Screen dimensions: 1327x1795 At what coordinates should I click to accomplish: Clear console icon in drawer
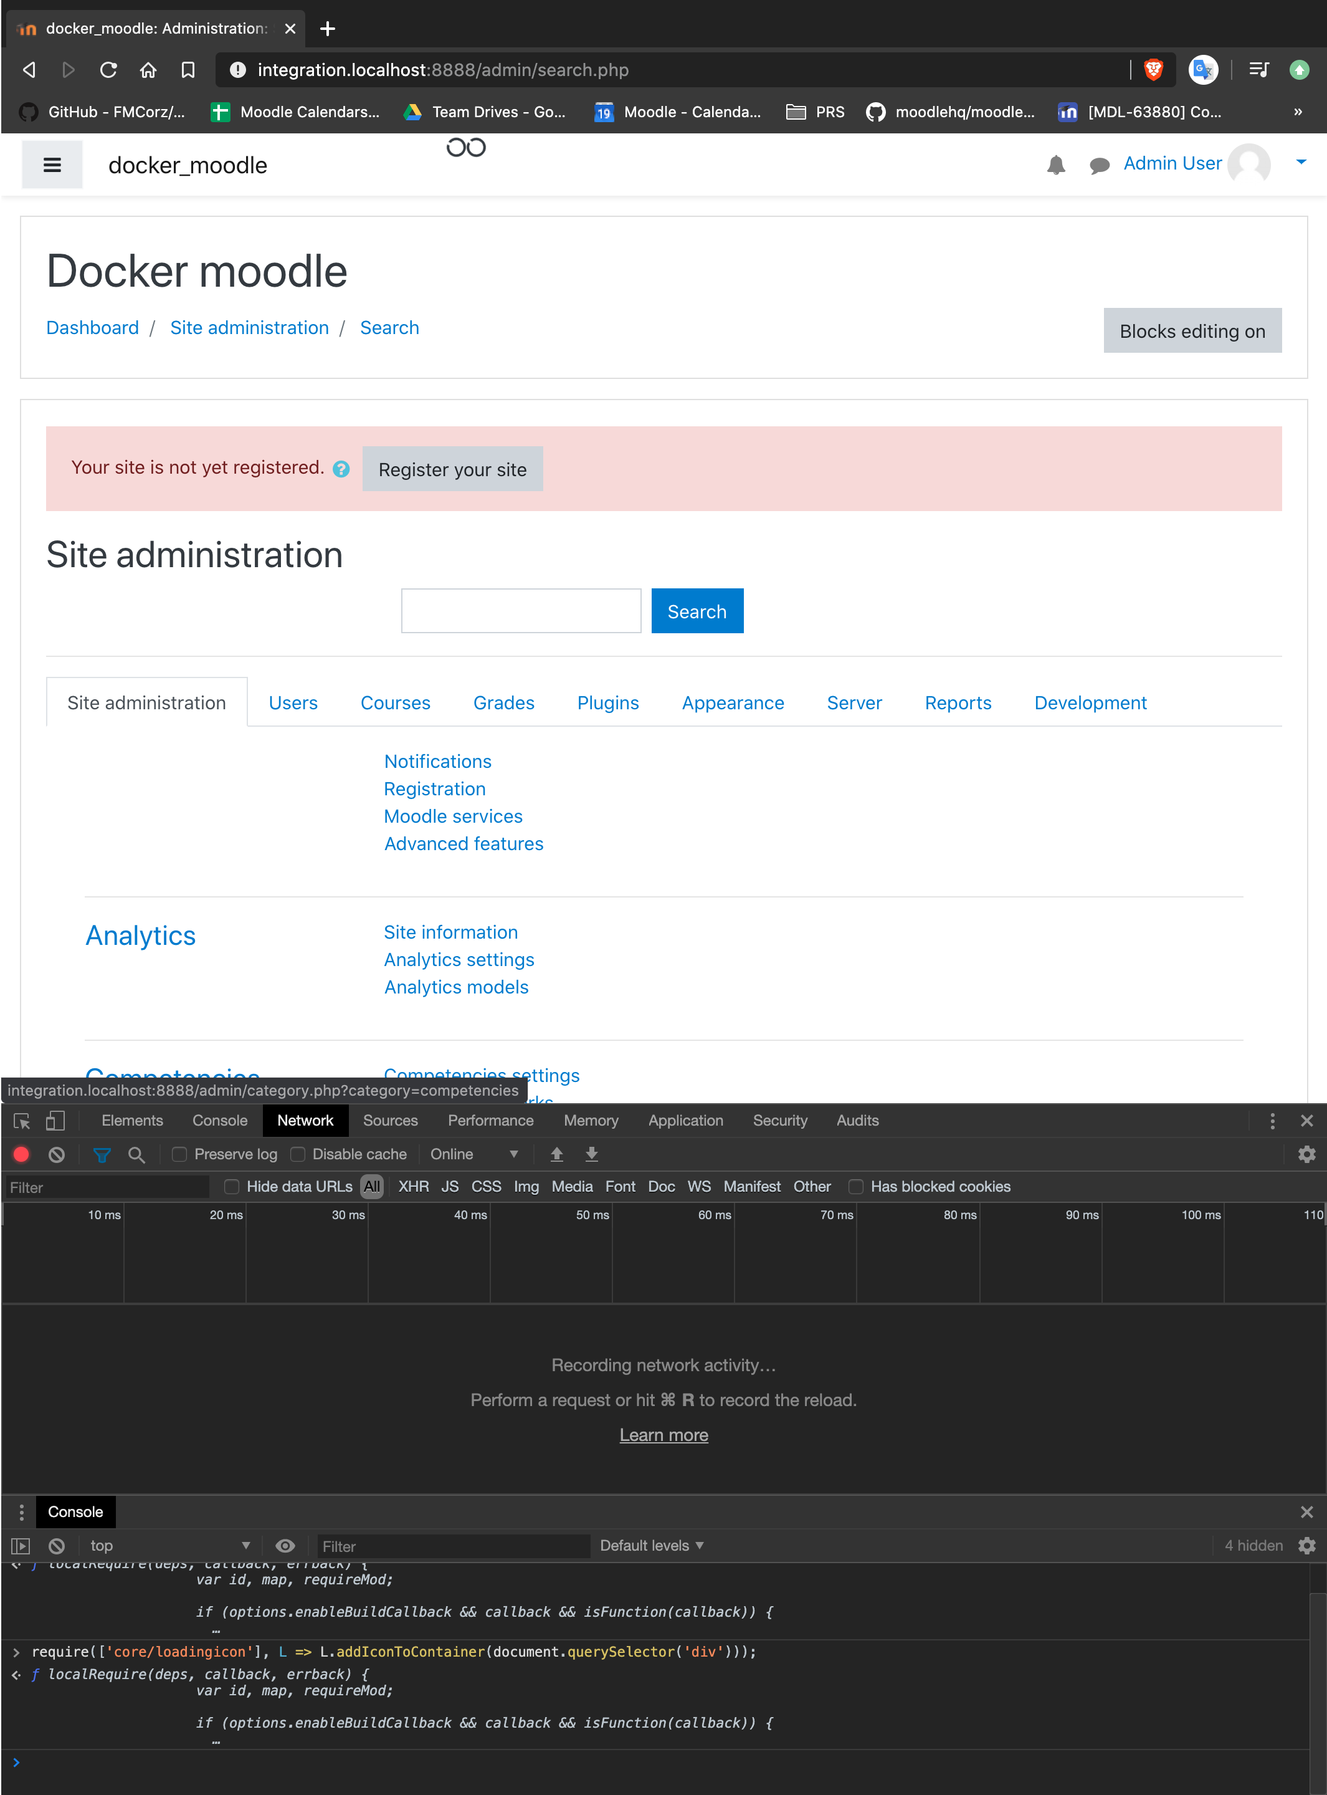pyautogui.click(x=56, y=1546)
